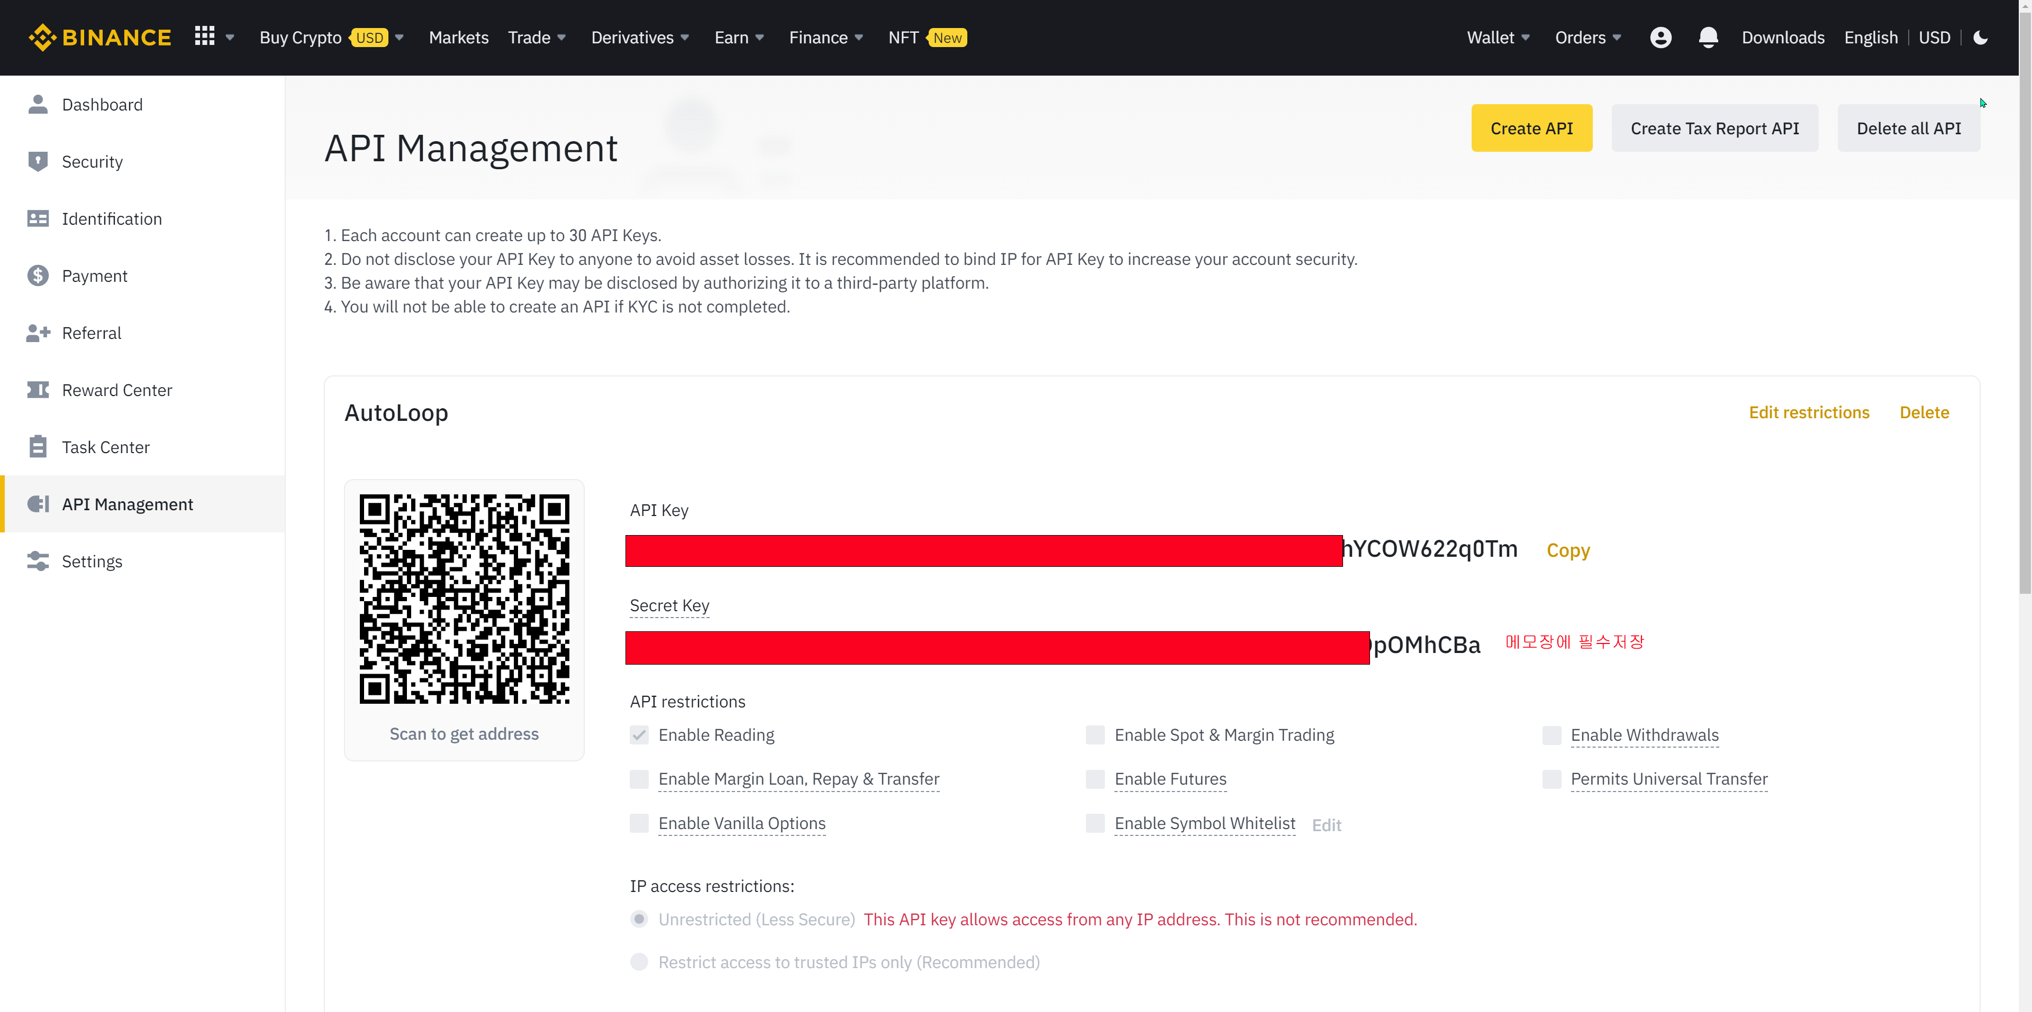
Task: Expand the Wallet dropdown
Action: click(1497, 37)
